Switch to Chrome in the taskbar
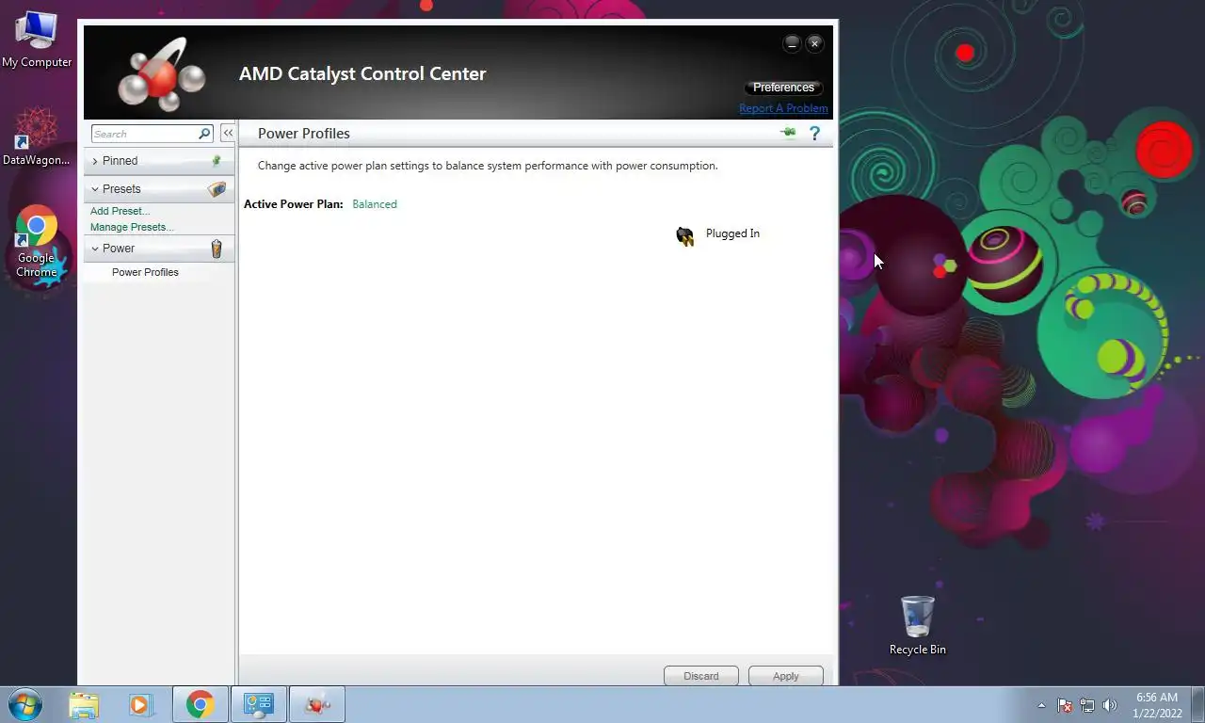 point(200,704)
